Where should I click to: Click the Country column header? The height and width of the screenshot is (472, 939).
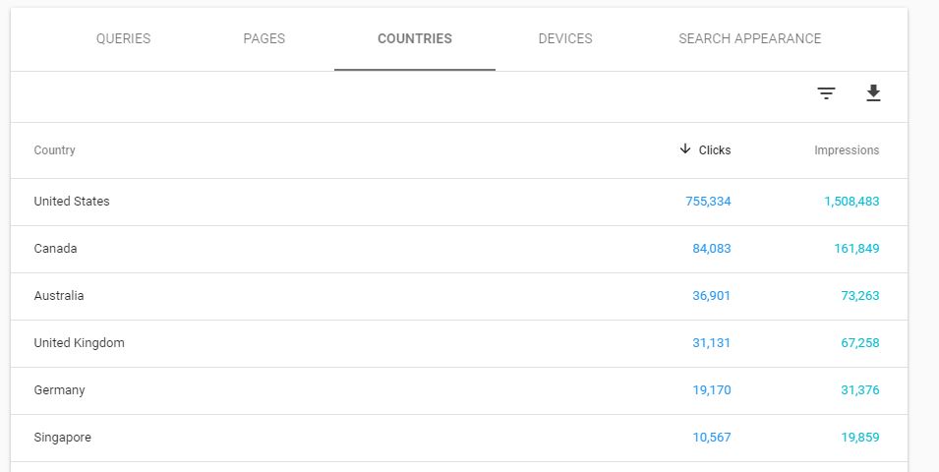tap(55, 150)
